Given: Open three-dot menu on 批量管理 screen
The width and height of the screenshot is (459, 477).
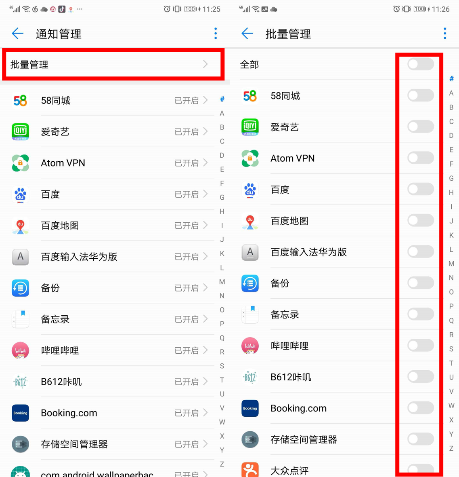Looking at the screenshot, I should point(445,34).
